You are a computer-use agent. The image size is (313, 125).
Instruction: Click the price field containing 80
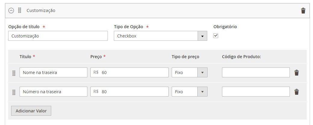tap(129, 92)
